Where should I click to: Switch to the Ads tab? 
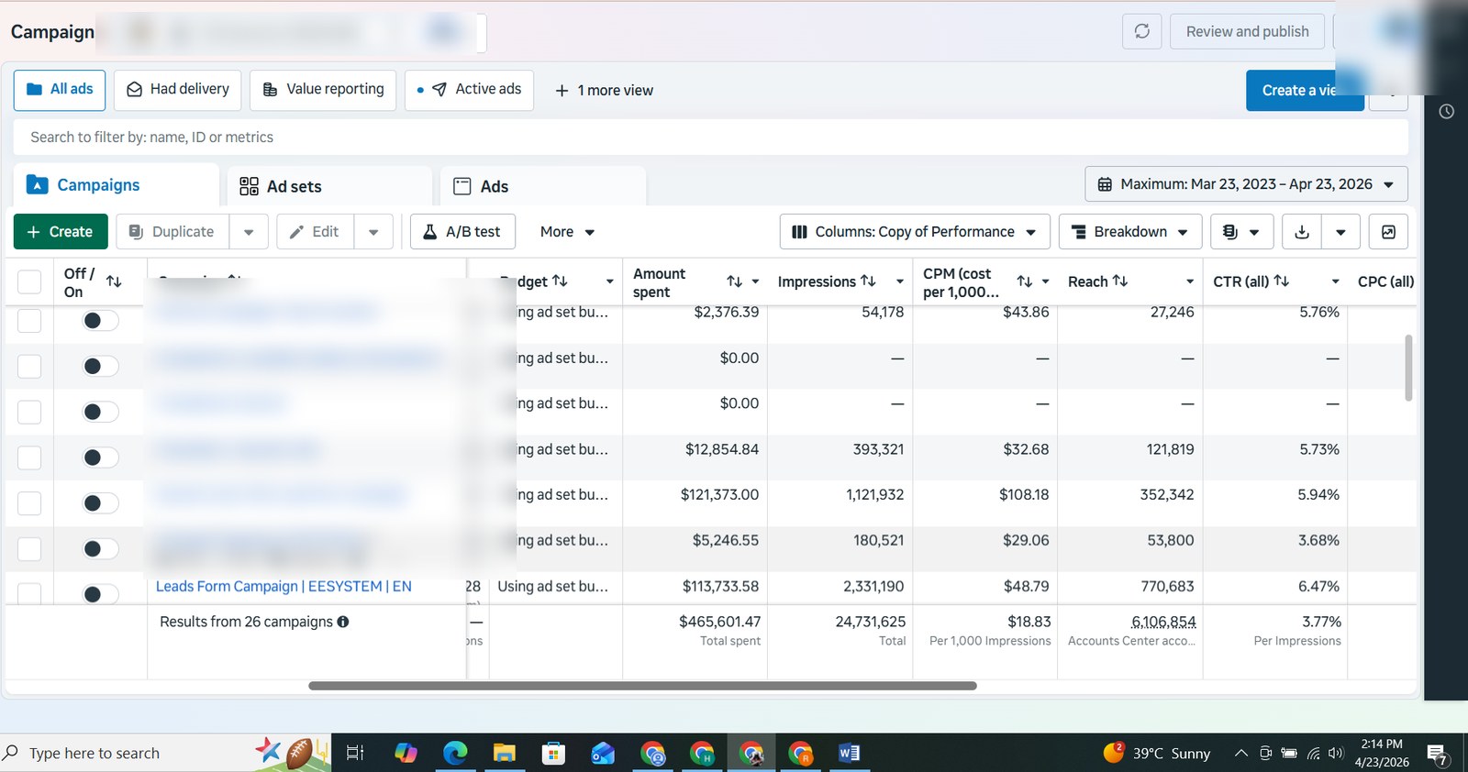coord(543,186)
